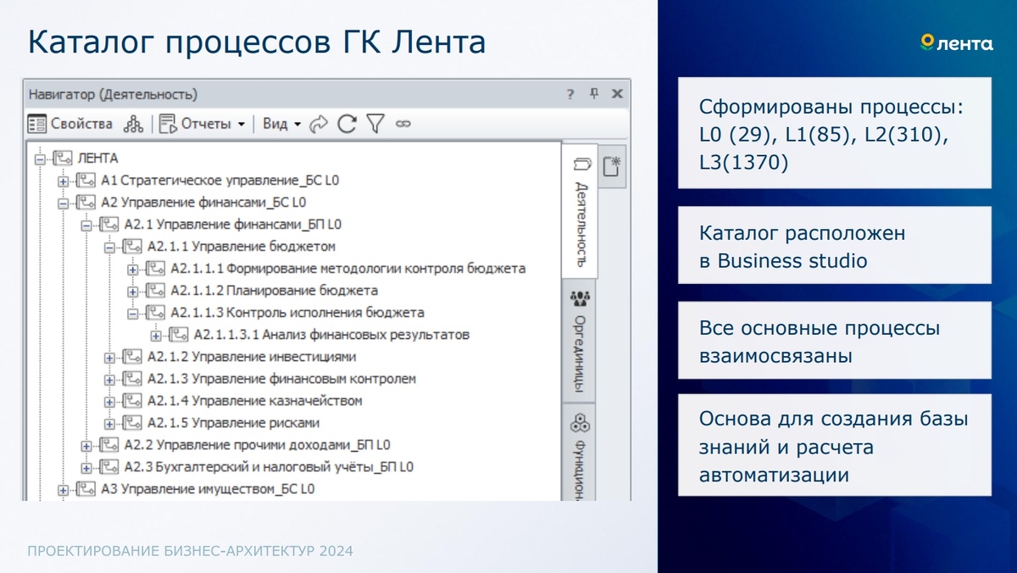The width and height of the screenshot is (1017, 573).
Task: Expand A2.3 Бухгалтерский и налоговый учёты node
Action: [86, 467]
